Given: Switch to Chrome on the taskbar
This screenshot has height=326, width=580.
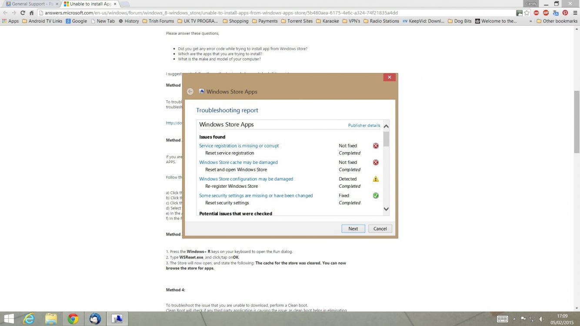Looking at the screenshot, I should click(x=73, y=319).
